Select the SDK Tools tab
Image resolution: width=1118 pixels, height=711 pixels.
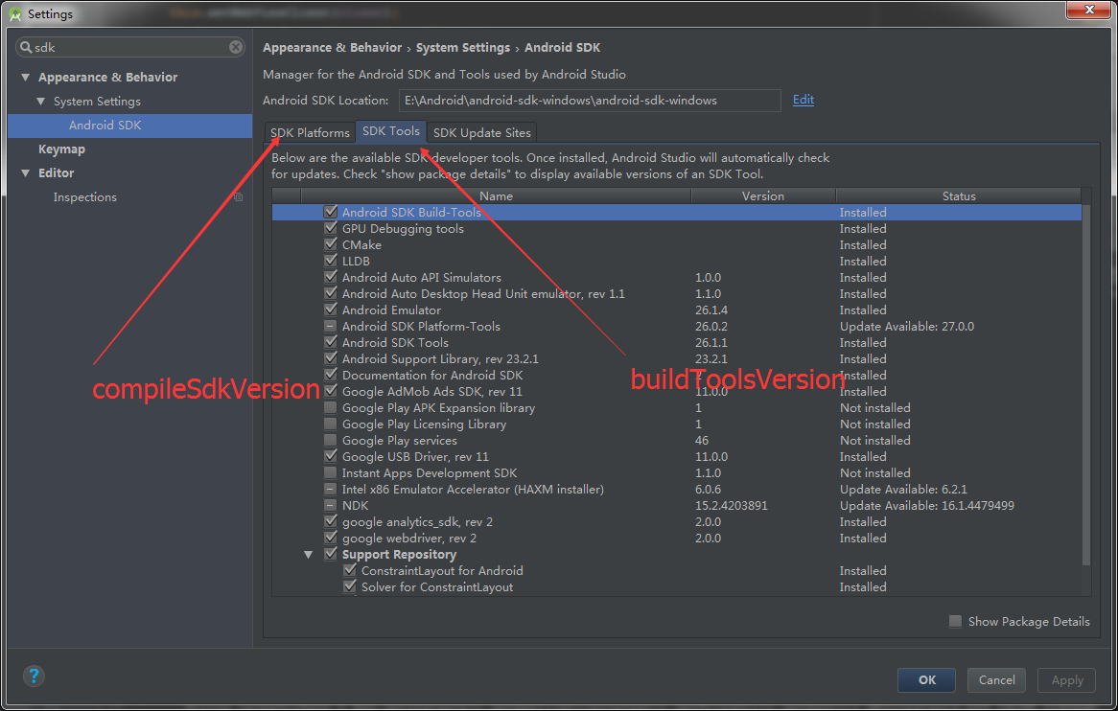pyautogui.click(x=391, y=131)
